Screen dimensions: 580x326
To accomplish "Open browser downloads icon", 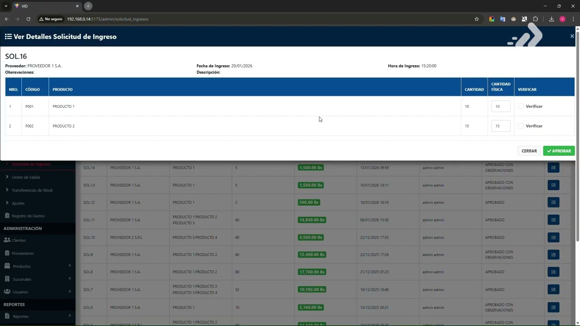I will click(x=551, y=19).
